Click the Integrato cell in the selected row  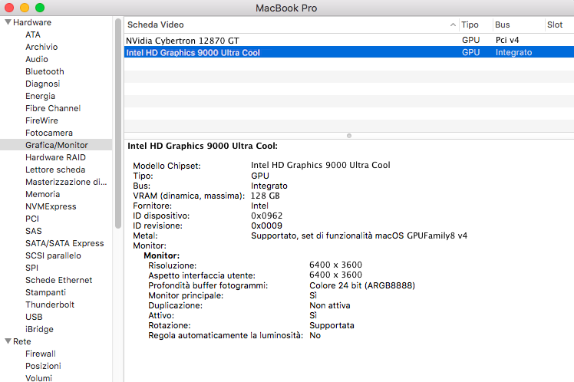click(x=514, y=52)
